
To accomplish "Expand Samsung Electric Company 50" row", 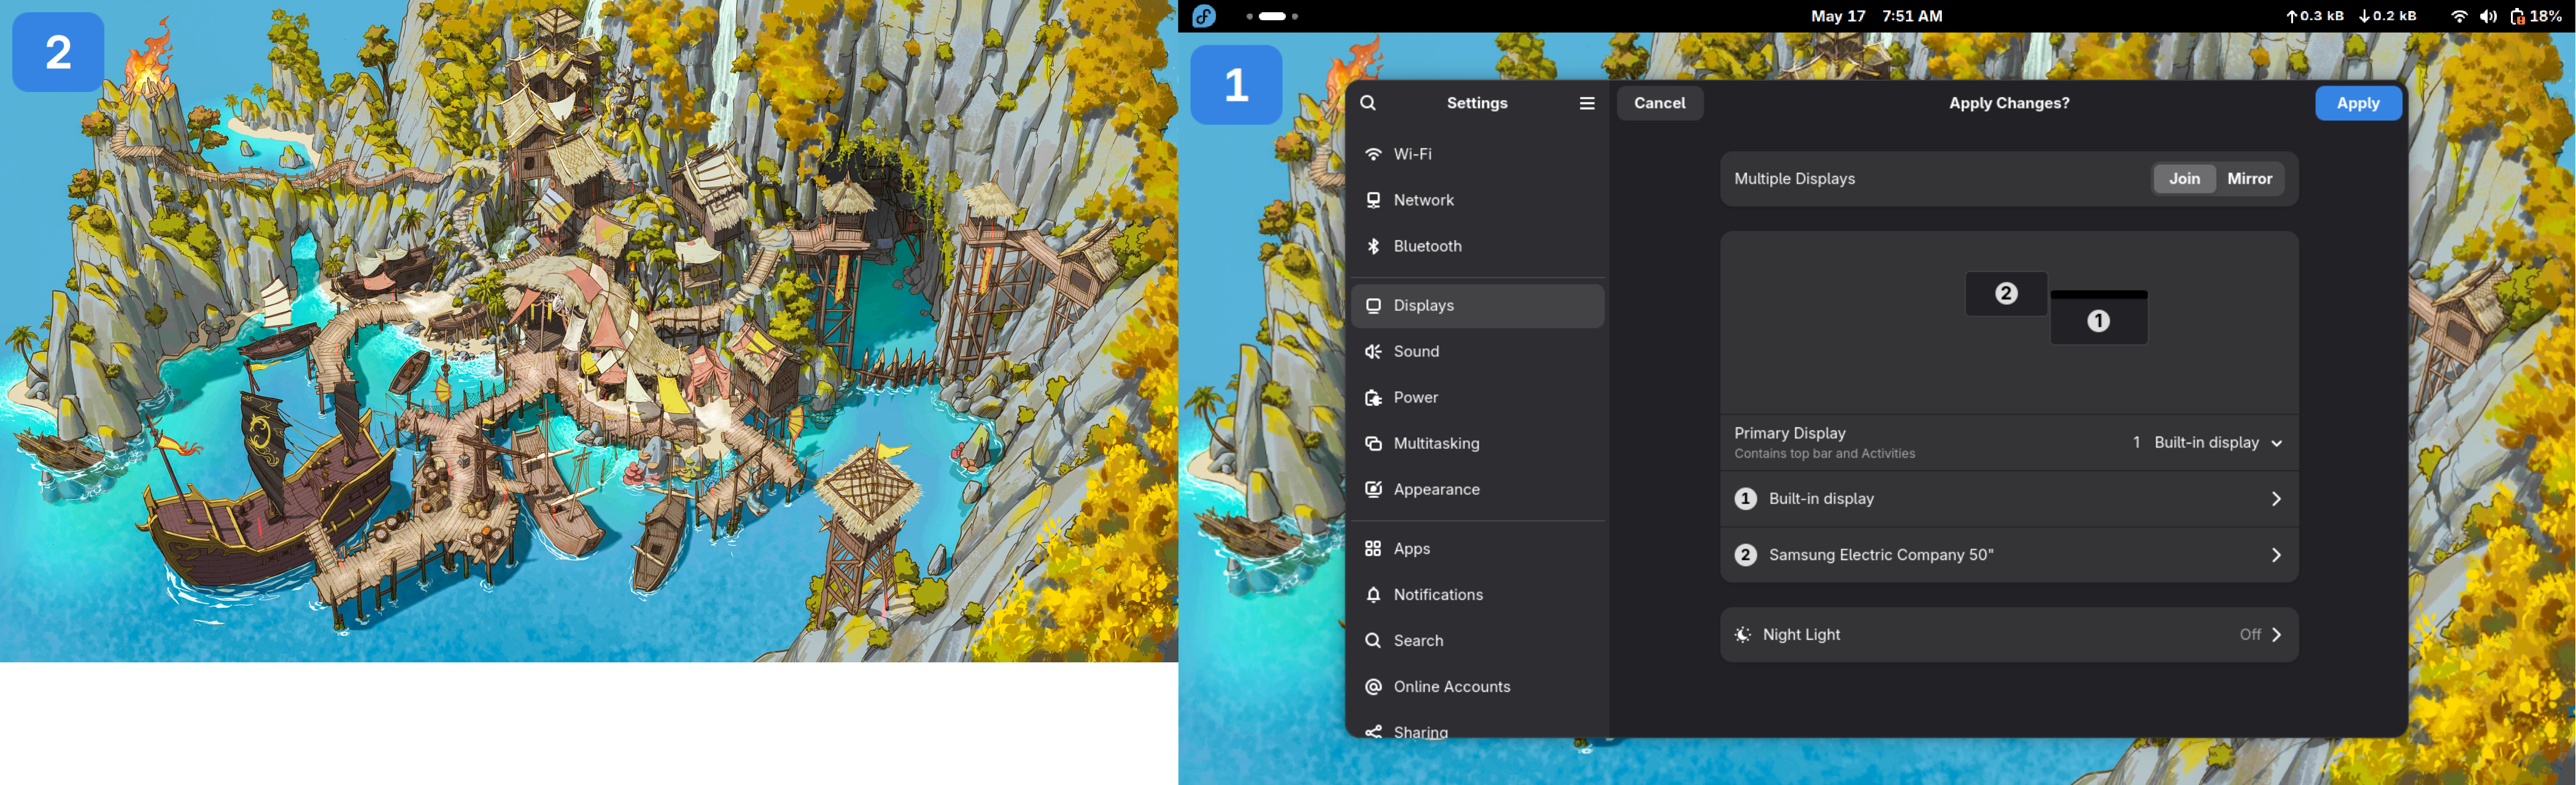I will click(x=2009, y=554).
